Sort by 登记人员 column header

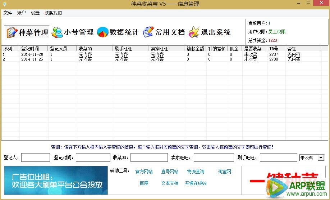coord(62,49)
